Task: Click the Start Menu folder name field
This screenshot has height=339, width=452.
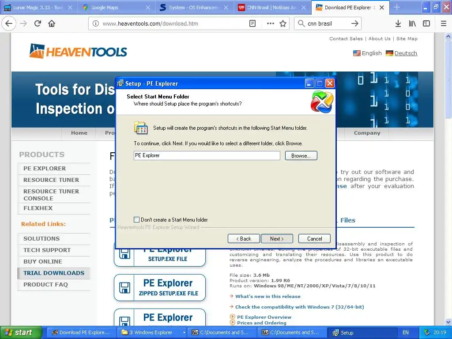Action: click(x=207, y=156)
